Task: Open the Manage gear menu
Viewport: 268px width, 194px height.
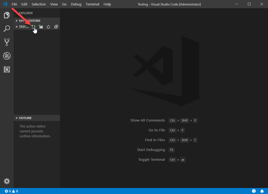Action: click(7, 181)
